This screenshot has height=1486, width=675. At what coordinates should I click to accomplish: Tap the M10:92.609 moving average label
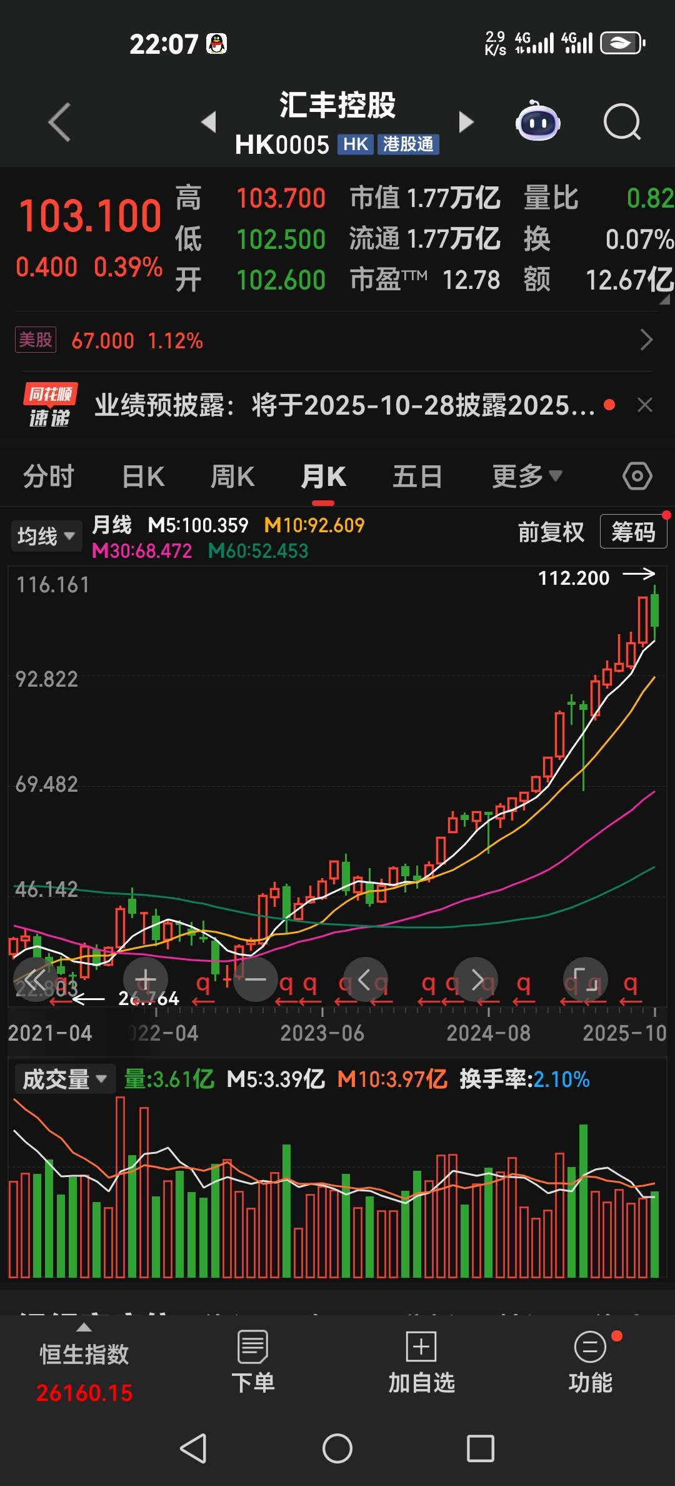314,525
